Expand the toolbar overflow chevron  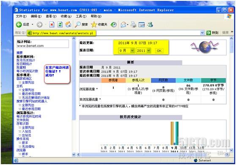232,32
